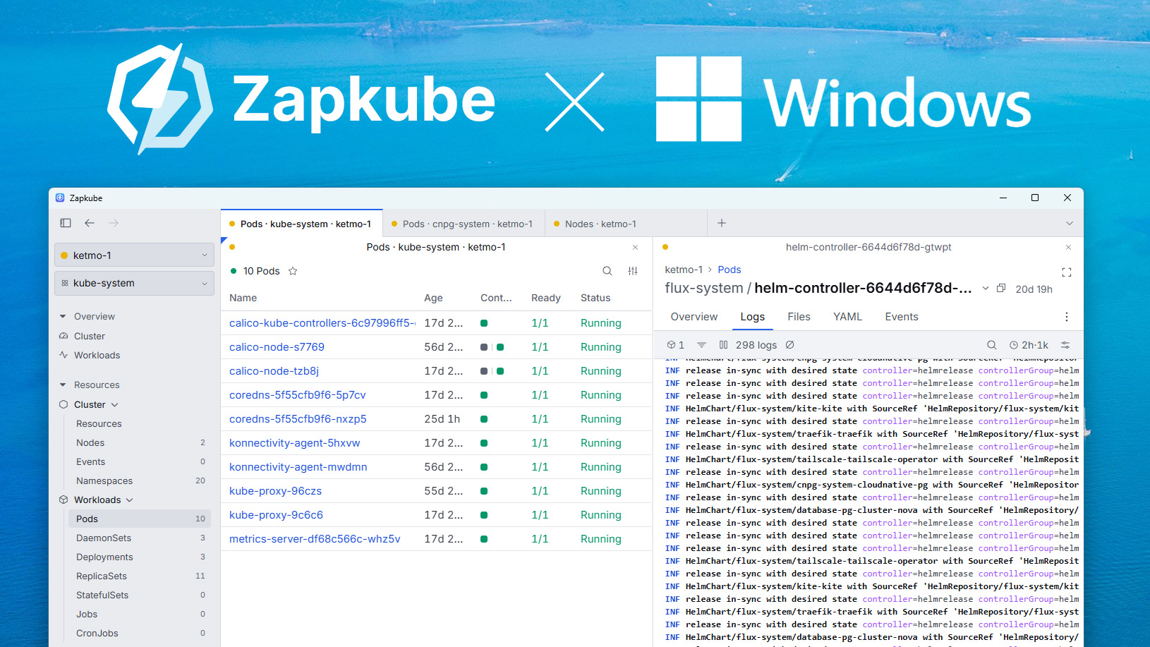Open pod coredns-5f55cfb9f6-5p7cv
Viewport: 1150px width, 647px height.
click(298, 395)
